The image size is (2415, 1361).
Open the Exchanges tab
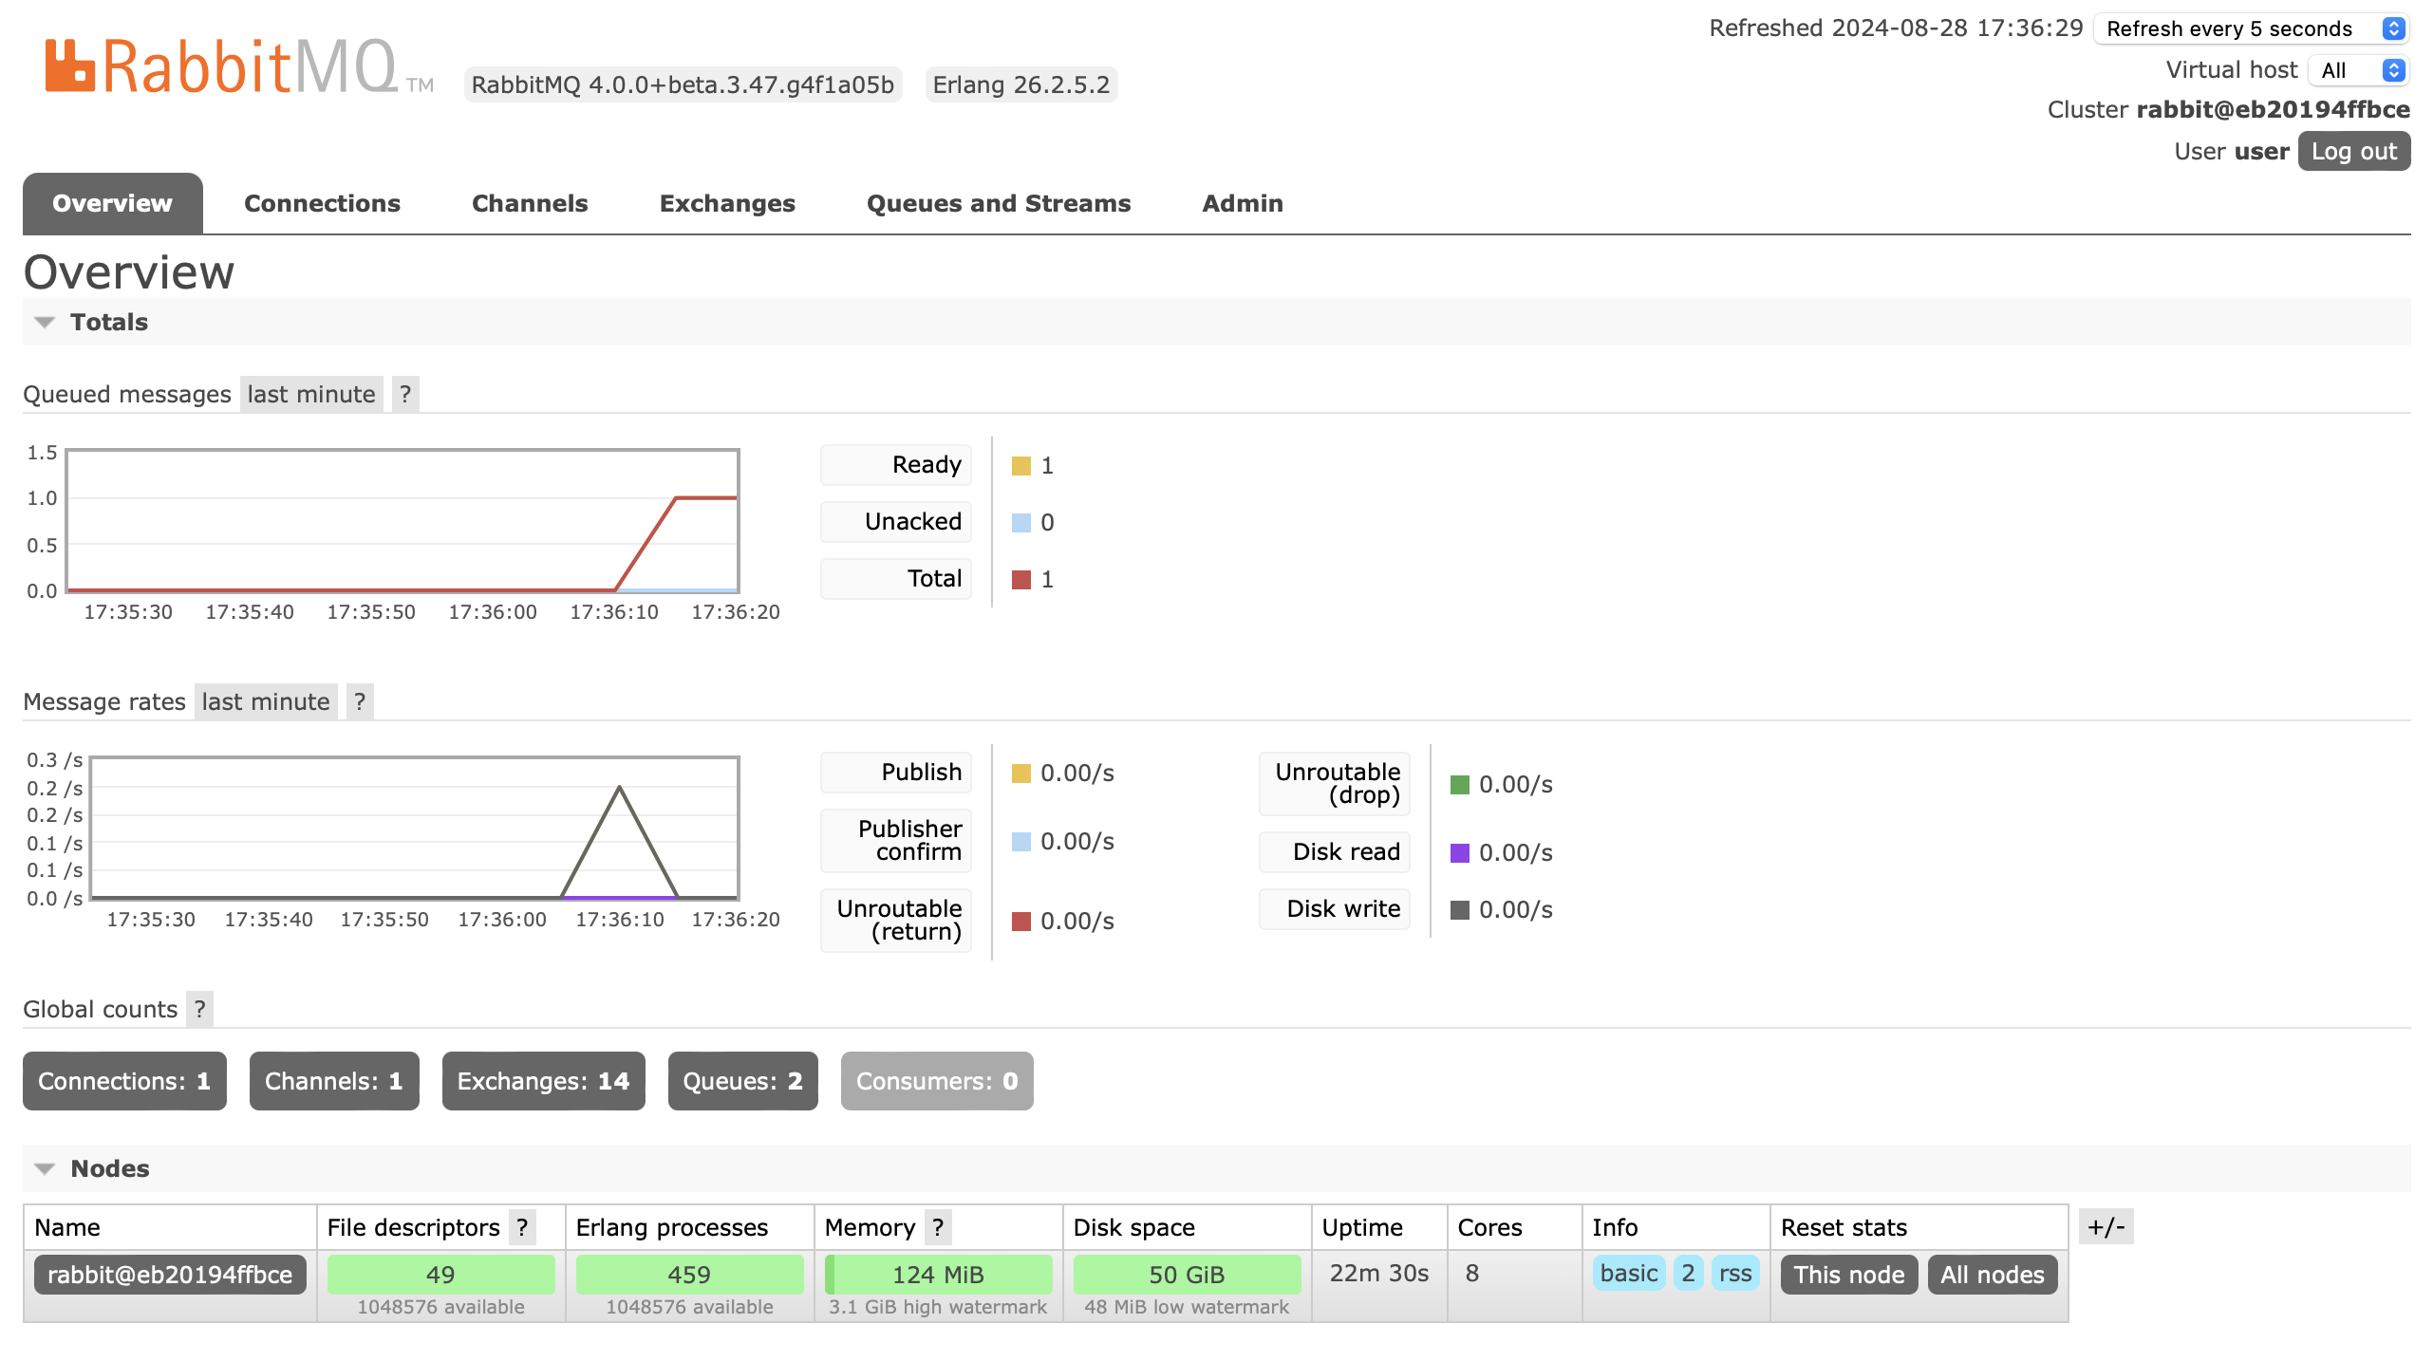coord(727,203)
